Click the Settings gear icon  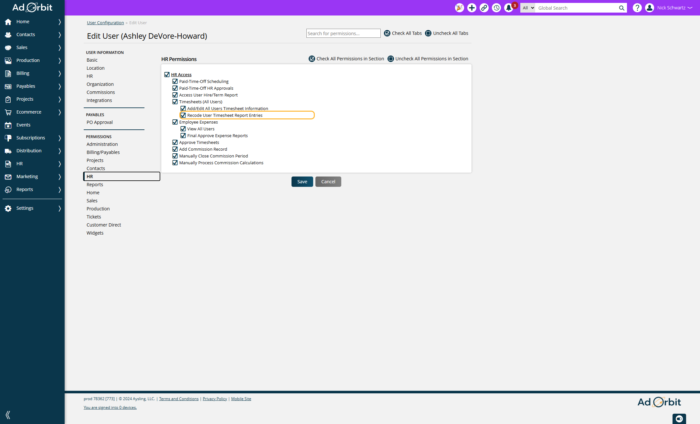(8, 208)
